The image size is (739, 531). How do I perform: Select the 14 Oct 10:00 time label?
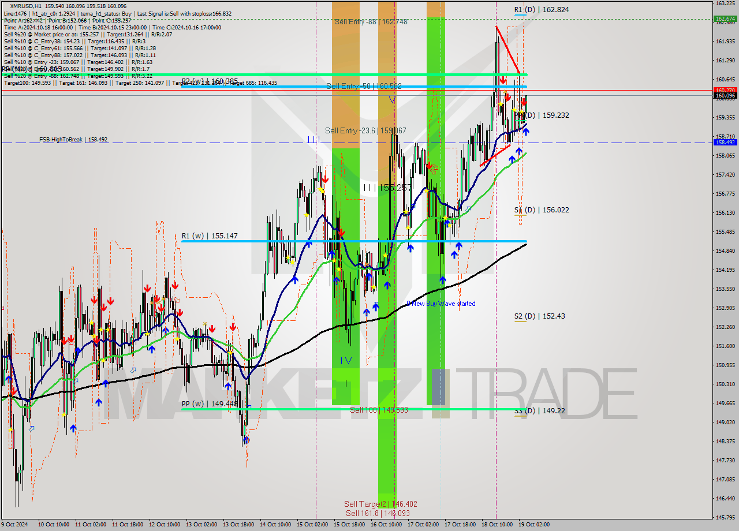tap(275, 525)
